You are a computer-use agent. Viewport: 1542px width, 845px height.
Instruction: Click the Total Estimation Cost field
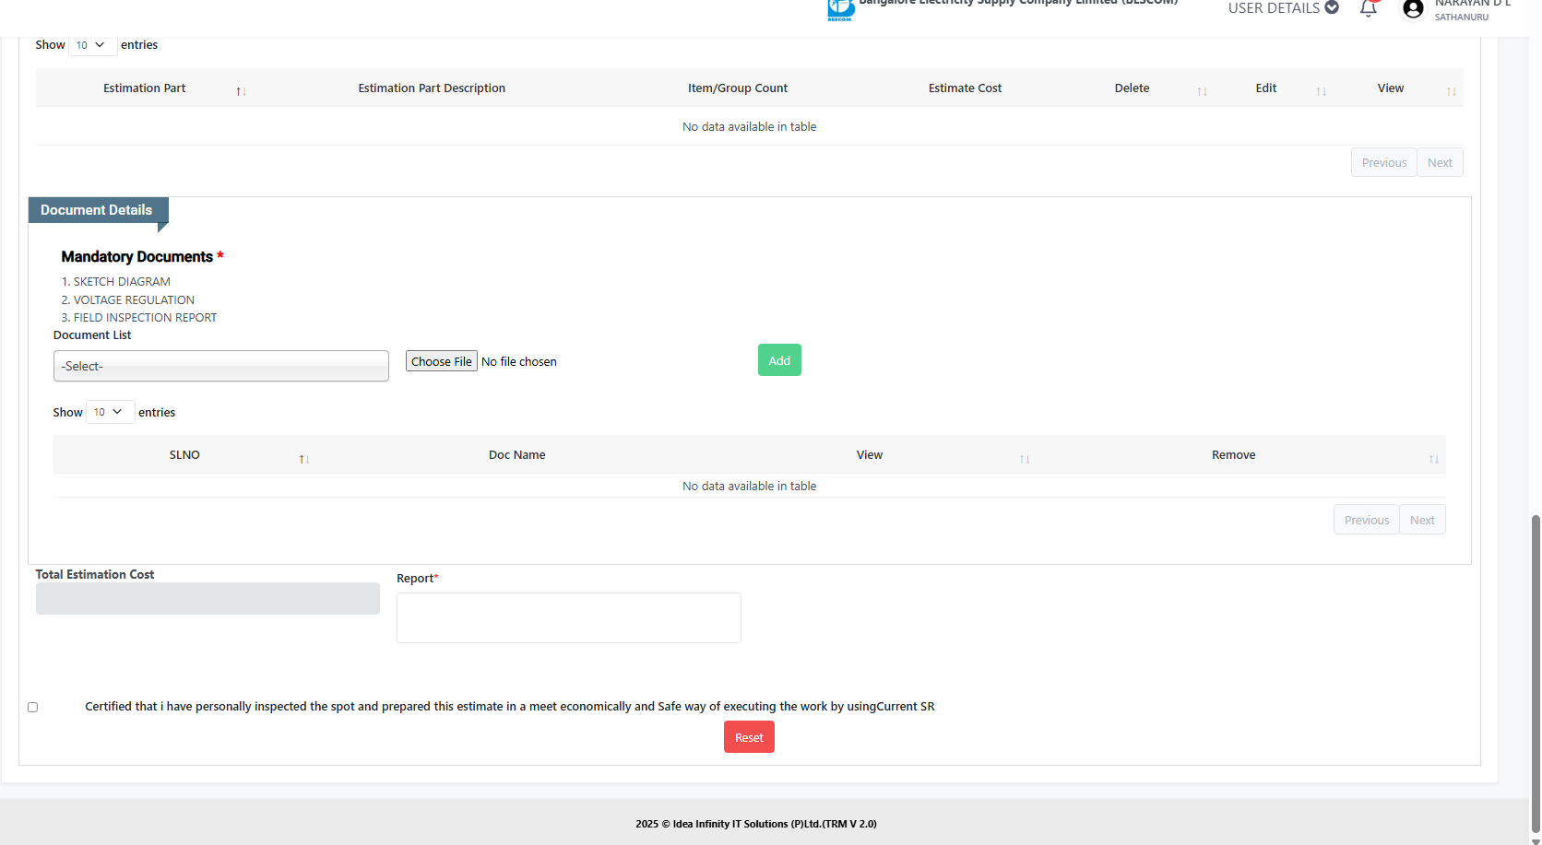pyautogui.click(x=208, y=599)
